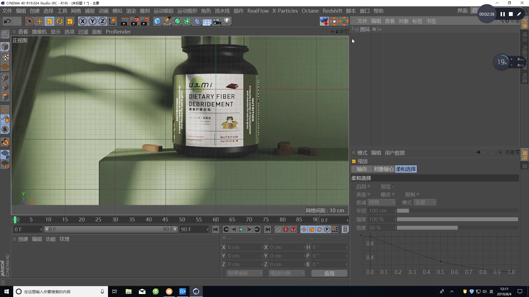The image size is (529, 297).
Task: Open the 渲染 menu
Action: click(131, 11)
